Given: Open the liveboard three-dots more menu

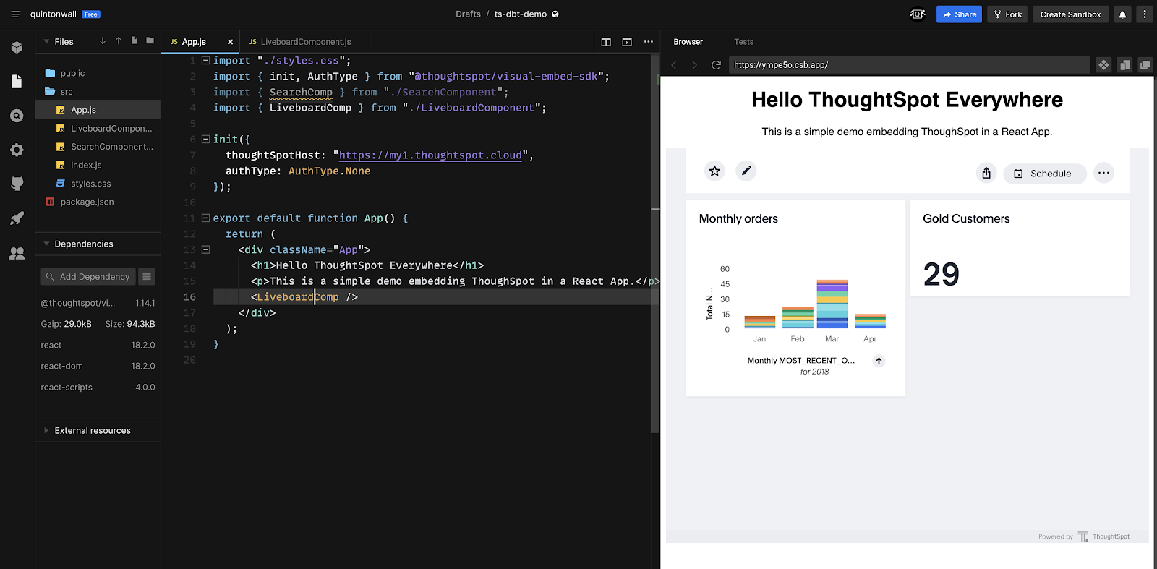Looking at the screenshot, I should 1103,174.
